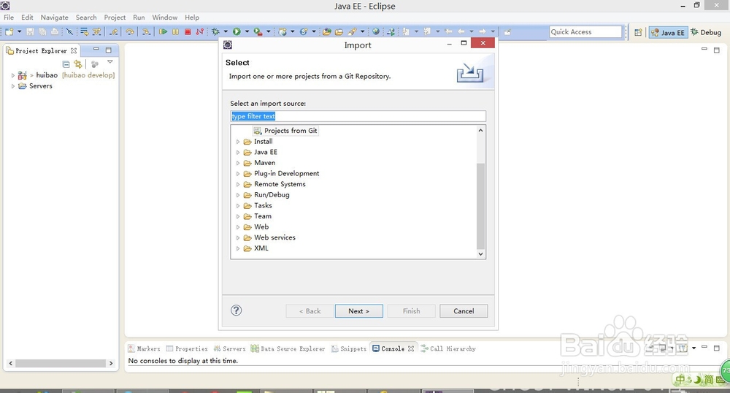Open the Web Browser globe icon
The height and width of the screenshot is (393, 730).
tap(376, 31)
